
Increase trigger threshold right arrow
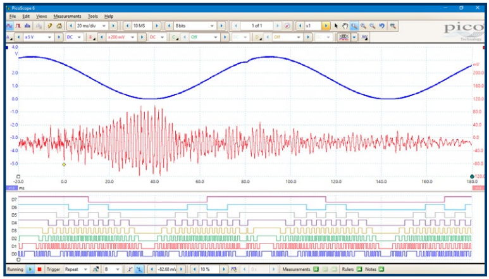181,270
